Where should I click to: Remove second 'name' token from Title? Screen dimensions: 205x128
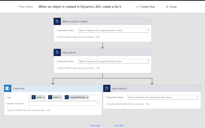(x=60, y=98)
